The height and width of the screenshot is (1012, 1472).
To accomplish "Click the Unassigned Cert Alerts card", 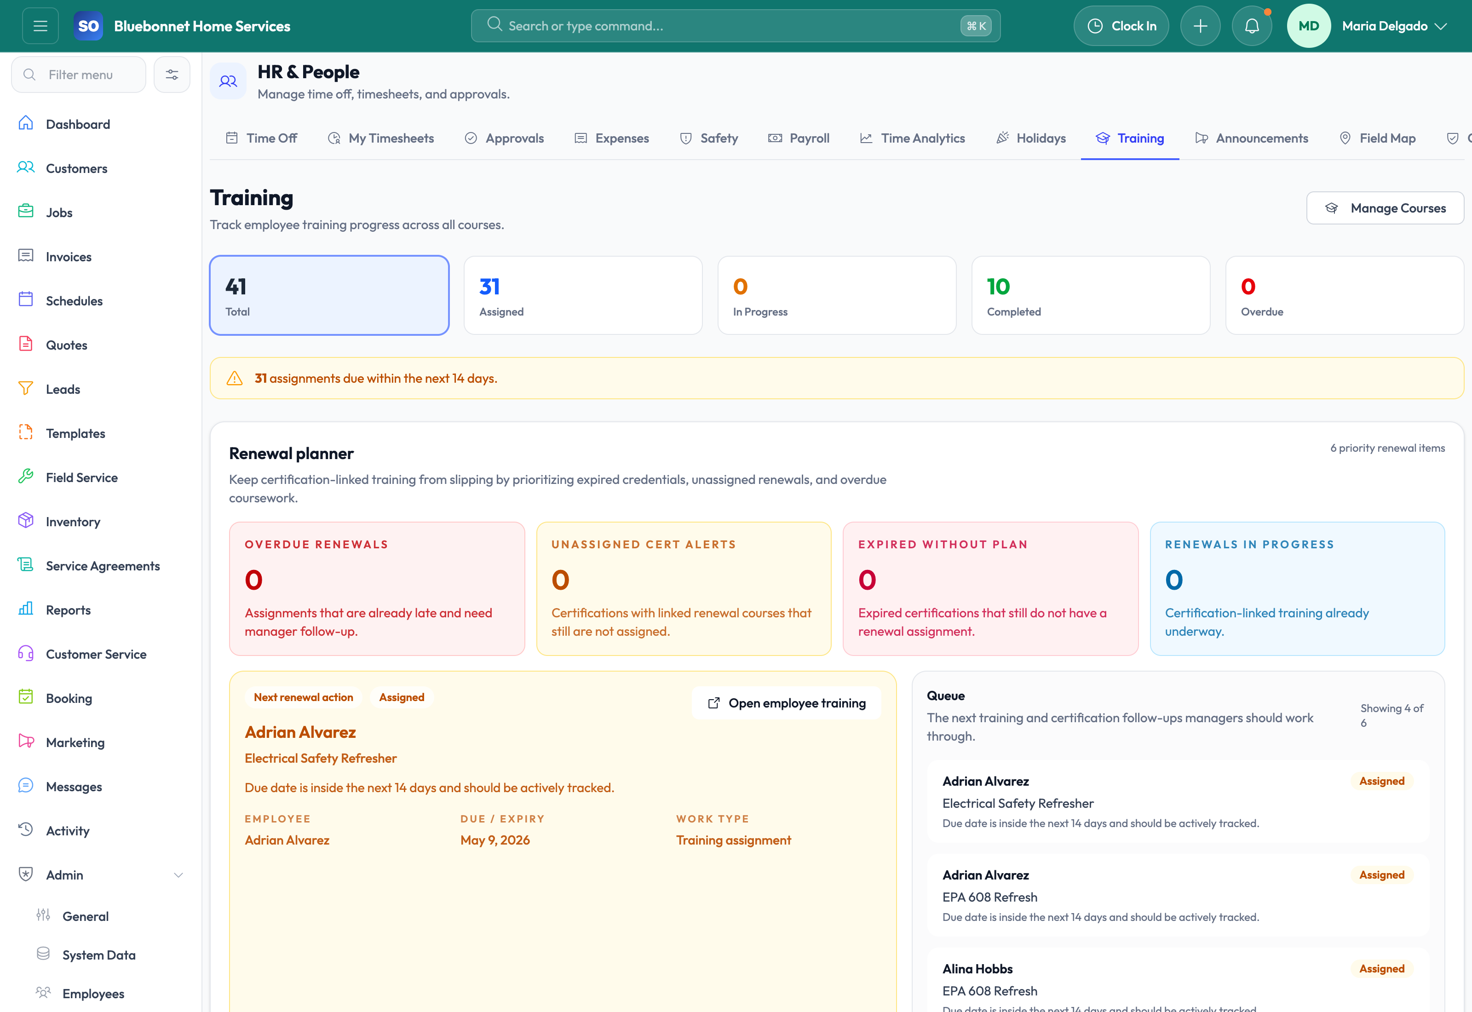I will coord(684,589).
